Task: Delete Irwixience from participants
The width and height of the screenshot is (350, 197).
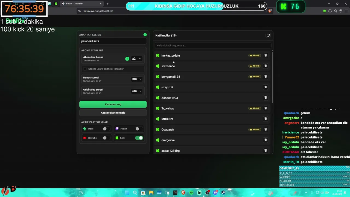Action: click(265, 66)
